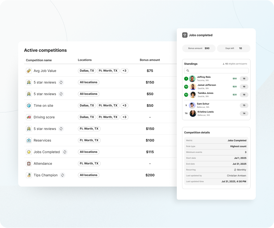Open the Time on site competition
The width and height of the screenshot is (274, 228).
coord(43,105)
